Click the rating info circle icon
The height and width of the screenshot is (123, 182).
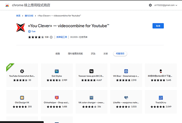51,37
